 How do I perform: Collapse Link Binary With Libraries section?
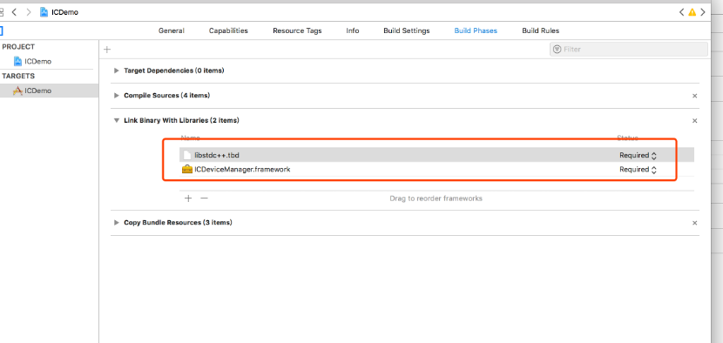(x=117, y=120)
